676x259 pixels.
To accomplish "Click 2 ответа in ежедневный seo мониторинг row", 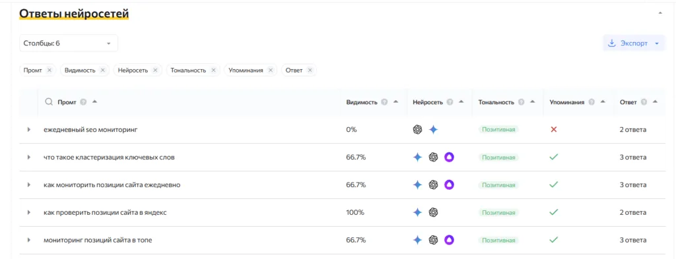I will tap(633, 129).
